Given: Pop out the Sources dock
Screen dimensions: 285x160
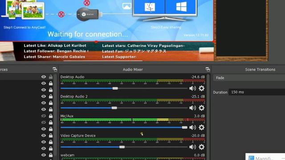Looking at the screenshot, I should coord(55,69).
